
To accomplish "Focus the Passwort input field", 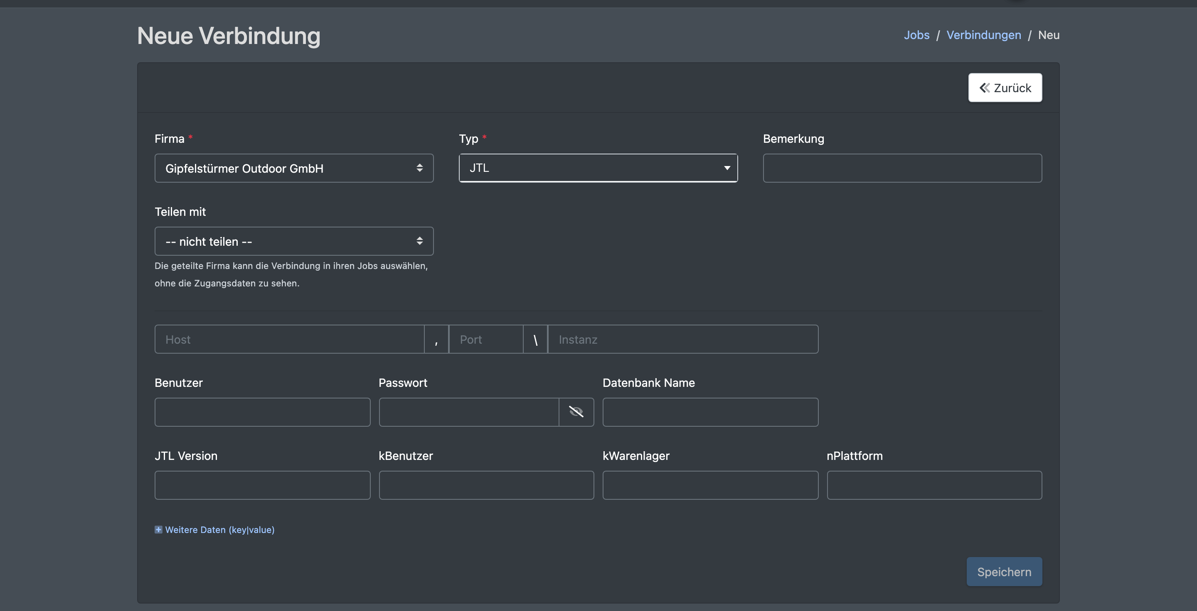I will (x=469, y=412).
